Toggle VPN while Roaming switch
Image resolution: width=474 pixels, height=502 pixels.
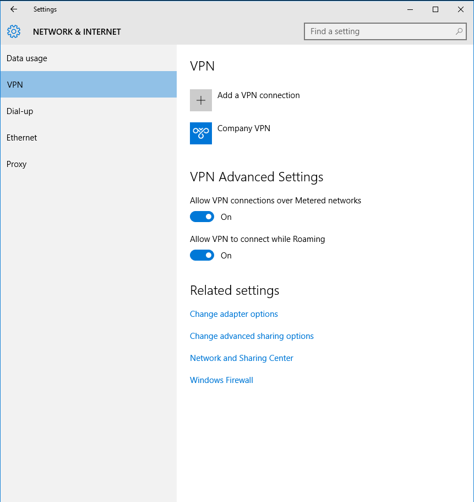click(202, 256)
